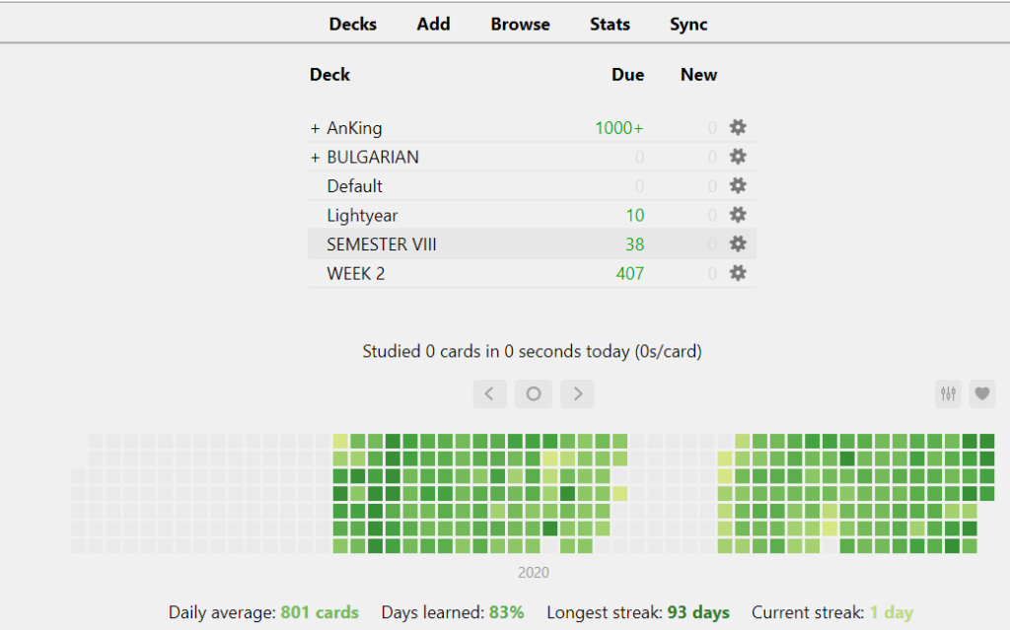Open gear options for the Default deck

click(x=737, y=185)
